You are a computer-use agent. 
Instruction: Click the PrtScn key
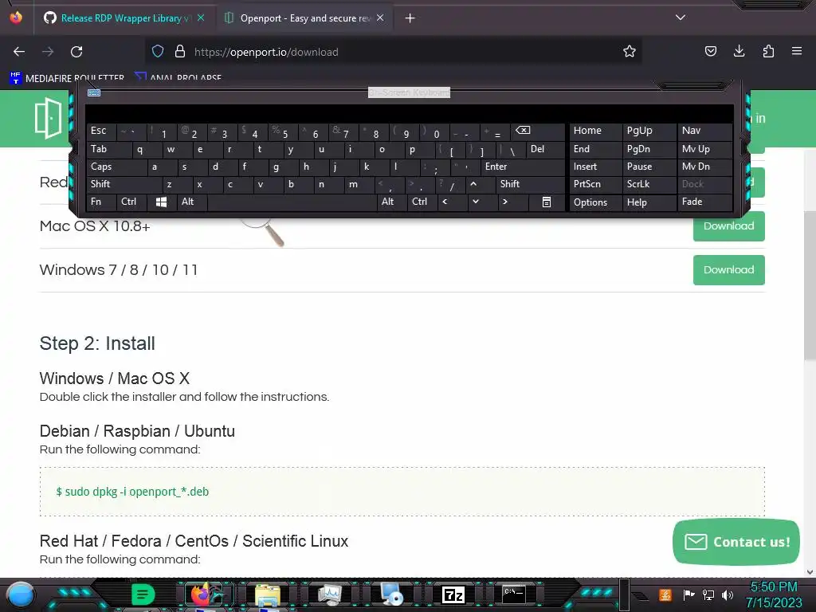tap(596, 184)
